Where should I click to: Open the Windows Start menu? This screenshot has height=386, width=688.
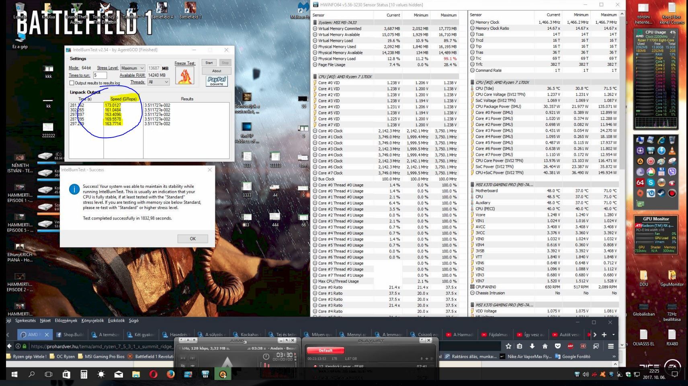point(14,374)
